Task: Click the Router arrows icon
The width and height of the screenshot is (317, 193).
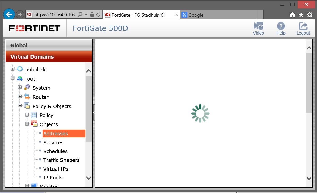Action: pyautogui.click(x=27, y=97)
